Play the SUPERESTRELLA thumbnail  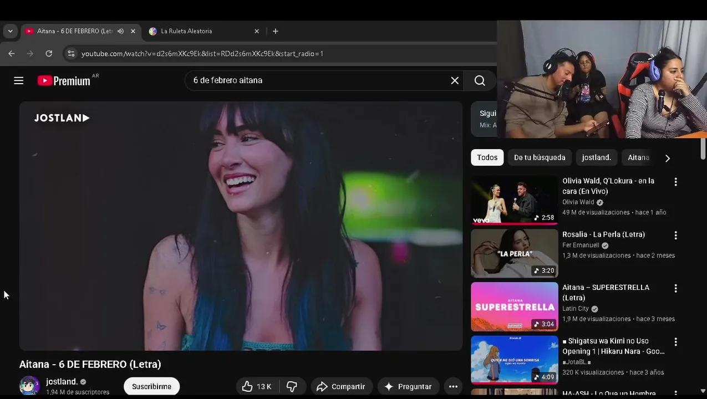[x=515, y=306]
